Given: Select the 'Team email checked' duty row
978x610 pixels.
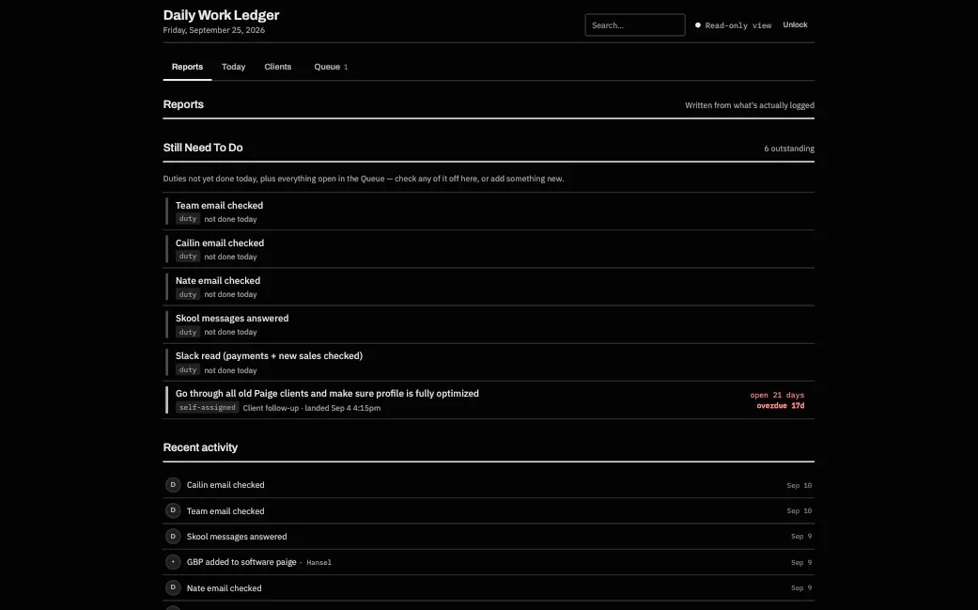Looking at the screenshot, I should tap(489, 211).
